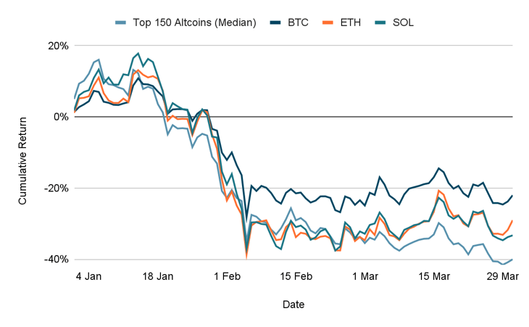
Task: Click the 20% y-axis tick label
Action: 59,46
